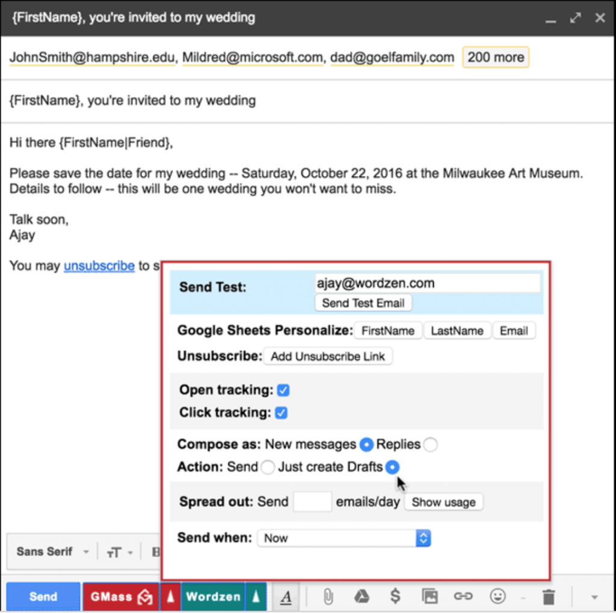
Task: Open the emoji smiley picker
Action: tap(497, 597)
